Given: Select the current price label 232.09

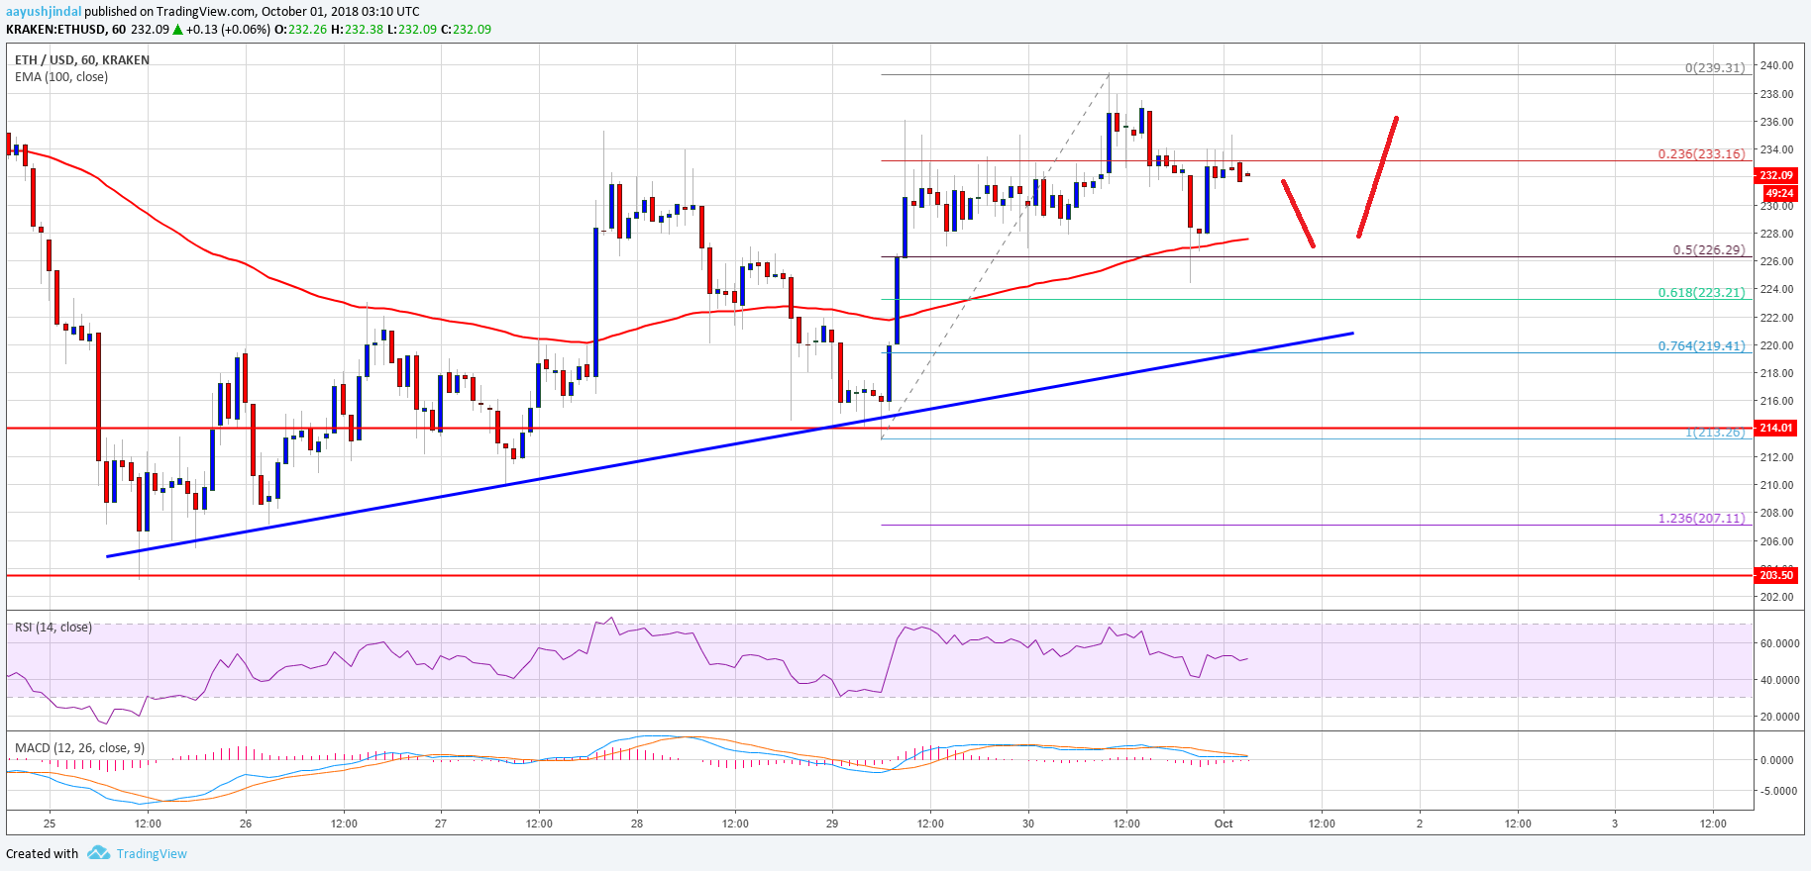Looking at the screenshot, I should click(x=1776, y=175).
